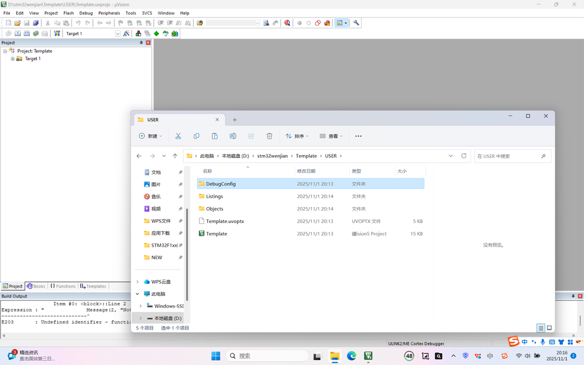Add a new Explorer tab

[x=235, y=120]
